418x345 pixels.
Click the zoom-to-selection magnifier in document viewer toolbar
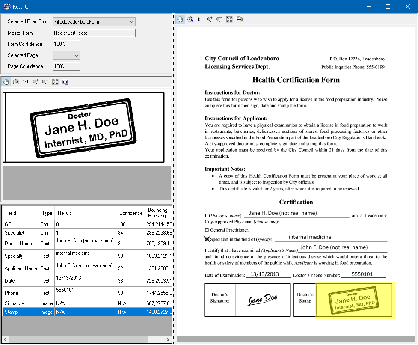pos(190,19)
